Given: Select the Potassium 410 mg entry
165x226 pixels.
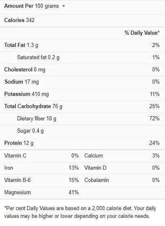Looking at the screenshot, I should (x=26, y=94).
